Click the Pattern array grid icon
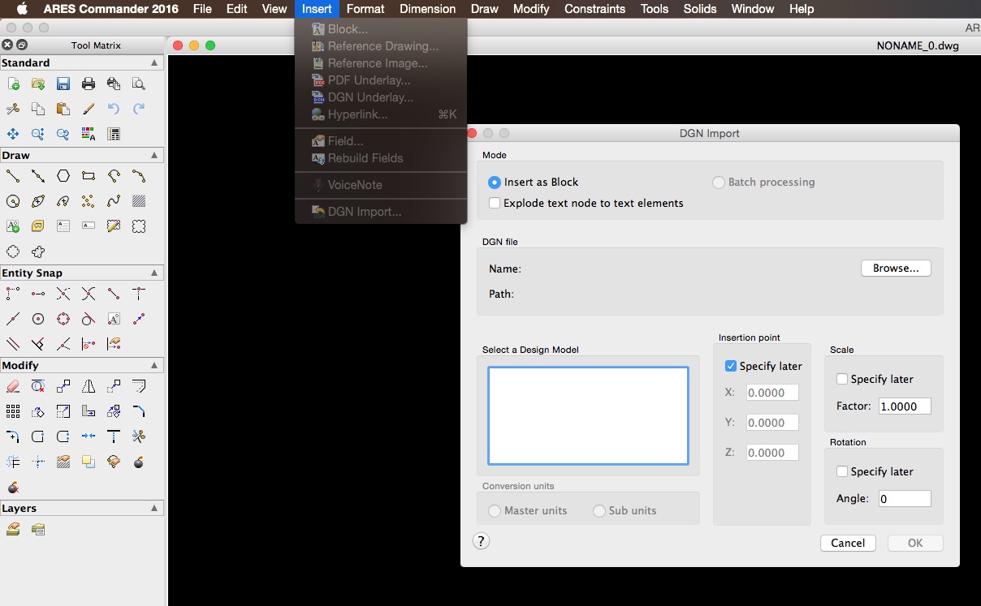Viewport: 981px width, 606px height. 13,411
